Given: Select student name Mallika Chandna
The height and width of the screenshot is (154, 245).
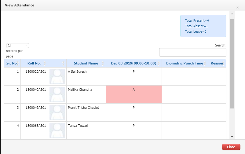Looking at the screenshot, I should pyautogui.click(x=80, y=90).
